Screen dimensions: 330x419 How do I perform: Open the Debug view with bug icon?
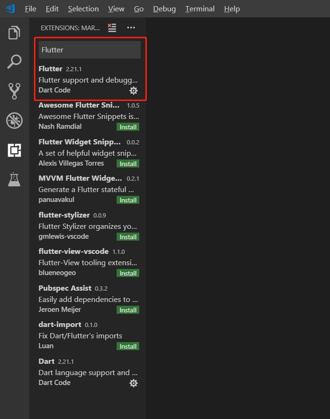pos(14,120)
